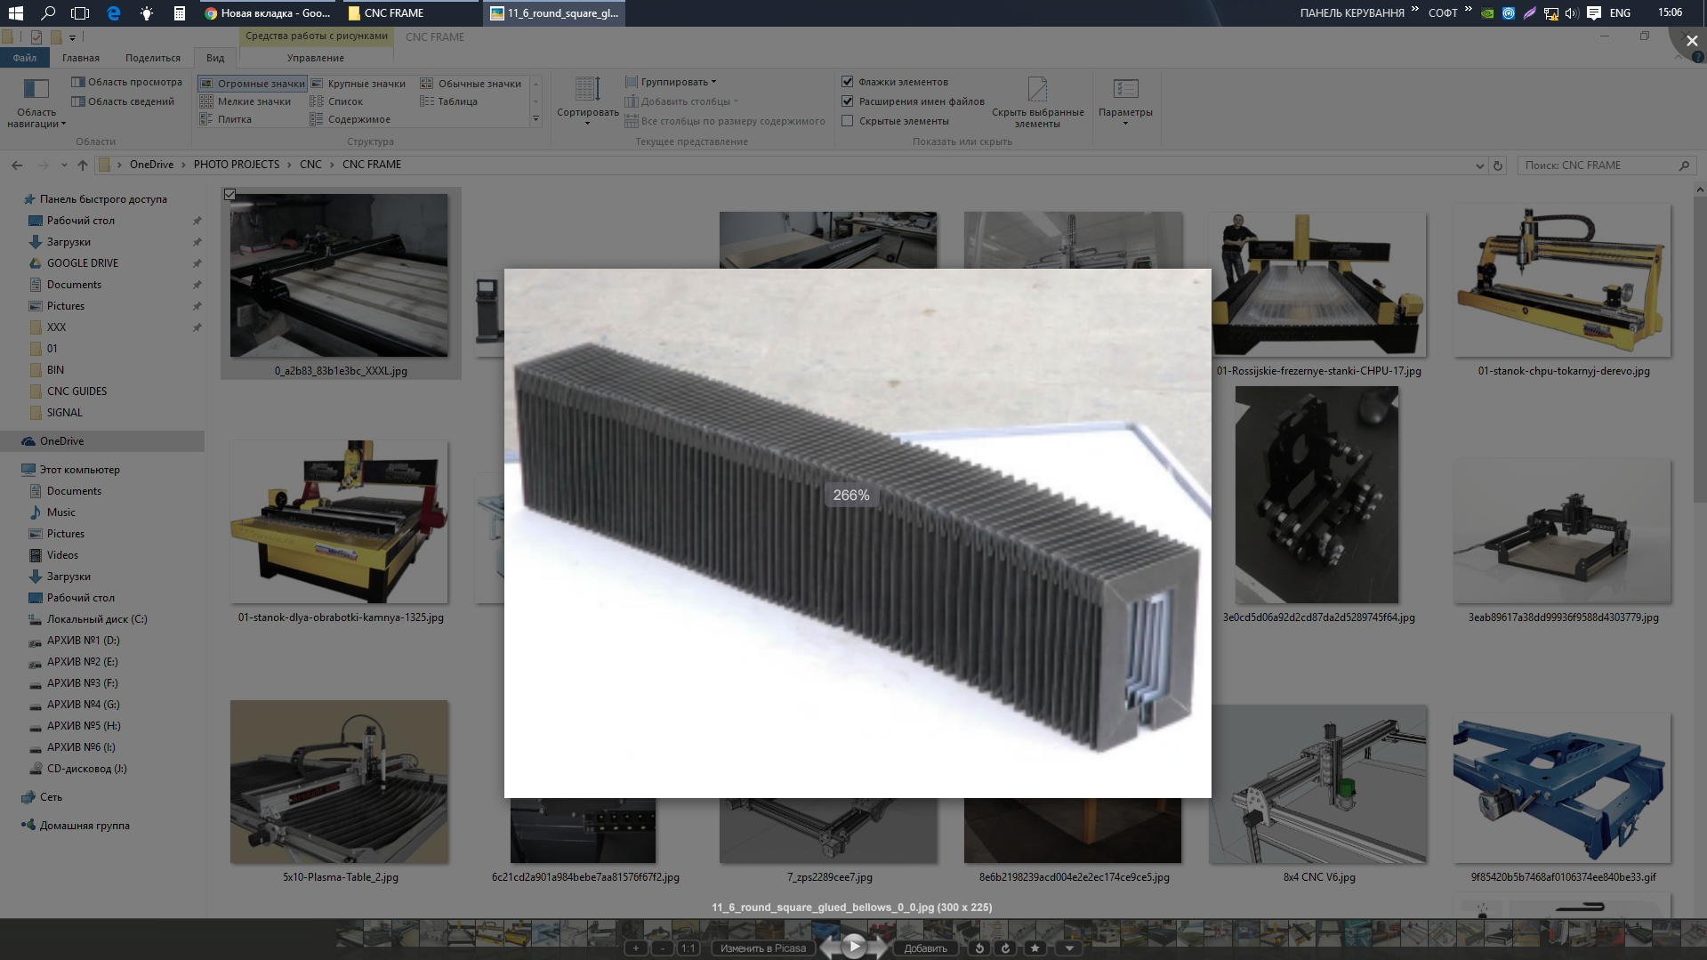Rotate the image counterclockwise
The width and height of the screenshot is (1707, 960).
coord(979,948)
